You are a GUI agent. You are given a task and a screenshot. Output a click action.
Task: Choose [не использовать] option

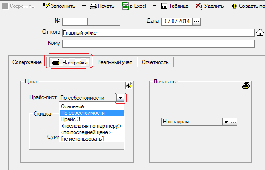click(x=92, y=139)
